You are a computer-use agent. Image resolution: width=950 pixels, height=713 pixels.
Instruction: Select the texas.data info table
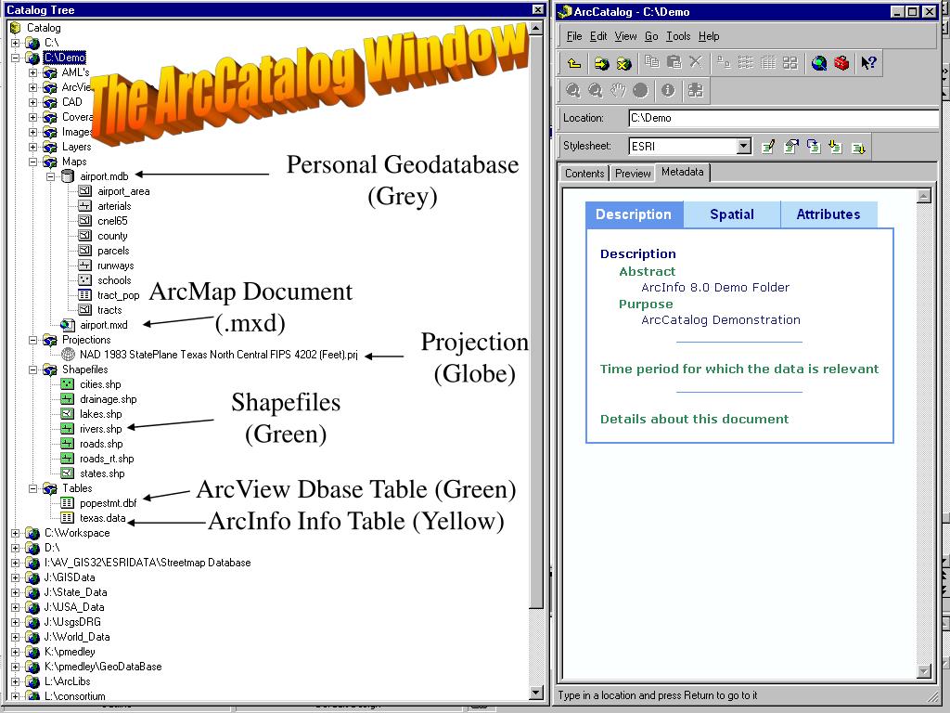tap(102, 518)
